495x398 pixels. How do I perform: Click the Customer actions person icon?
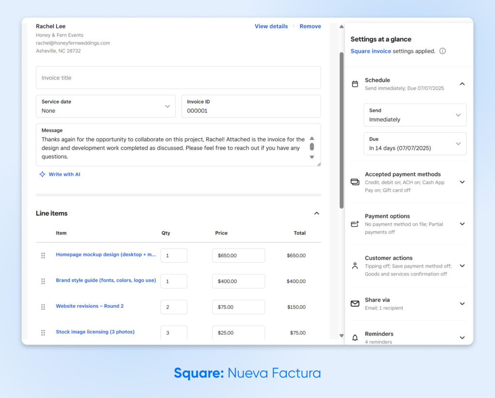(355, 264)
